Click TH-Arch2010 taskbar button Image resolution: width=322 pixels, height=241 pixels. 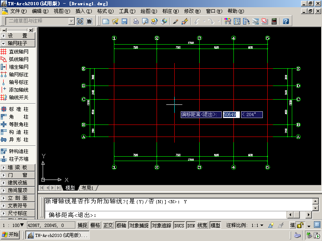coord(58,235)
